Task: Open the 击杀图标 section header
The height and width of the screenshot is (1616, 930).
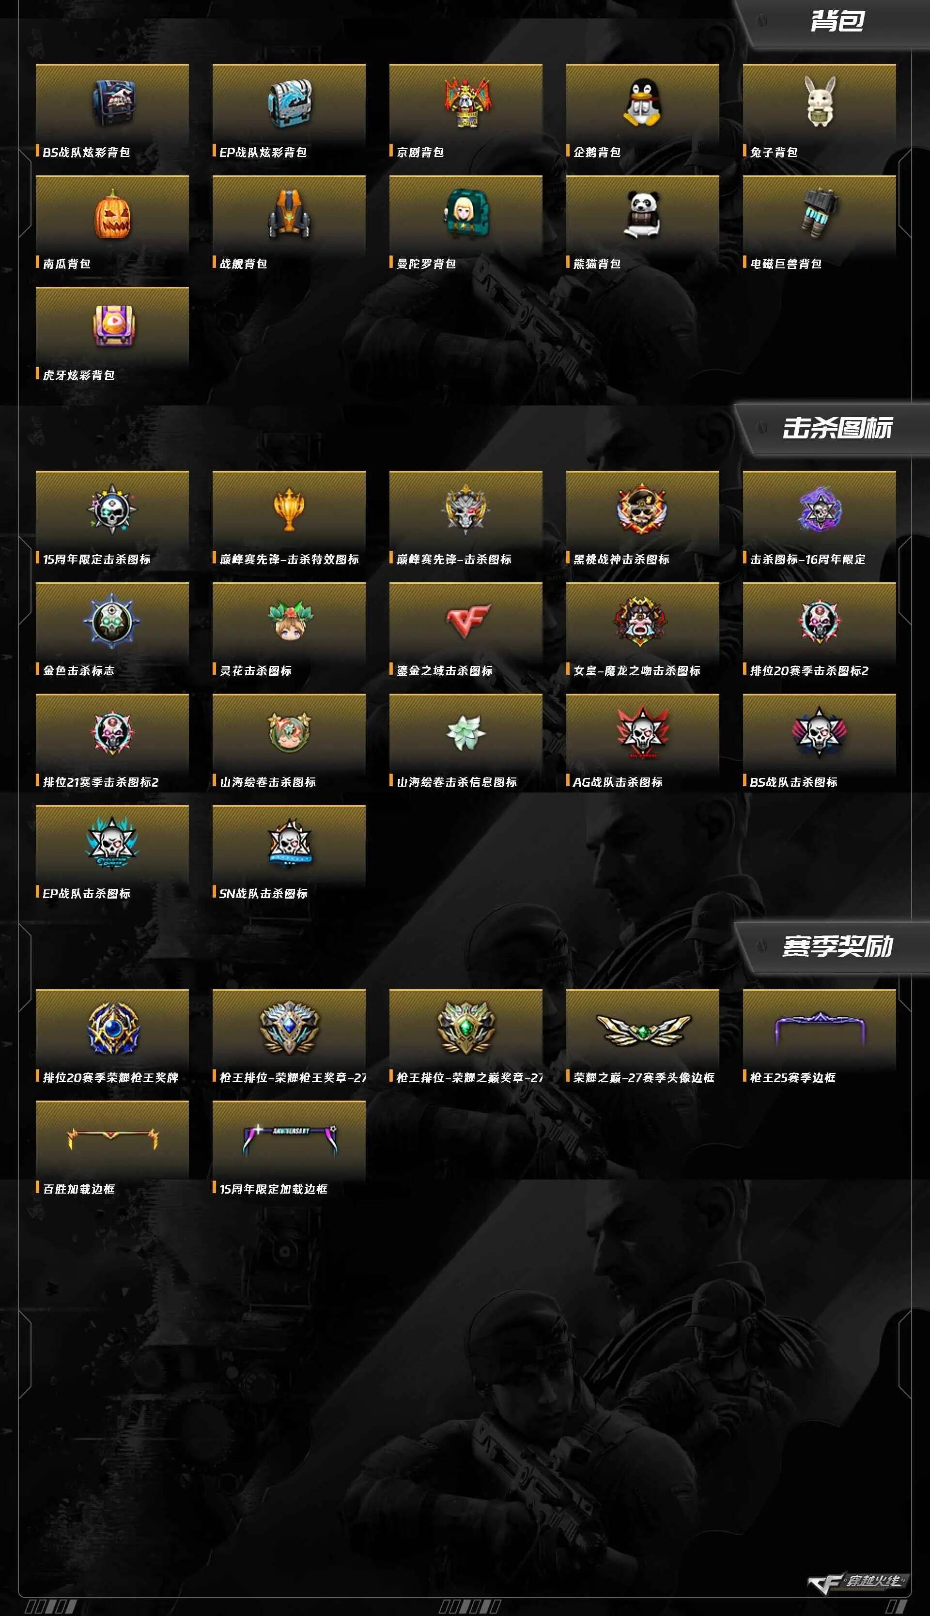Action: 837,428
